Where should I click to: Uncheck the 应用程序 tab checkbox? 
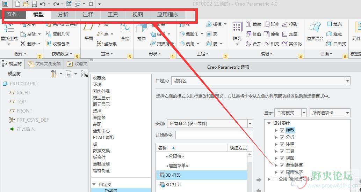[x=282, y=172]
